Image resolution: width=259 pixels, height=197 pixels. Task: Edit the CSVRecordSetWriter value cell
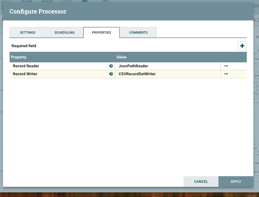click(168, 74)
